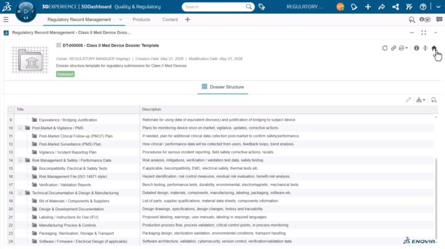This screenshot has height=249, width=445.
Task: Collapse Risk Management & Safety / Performance Data
Action: click(20, 160)
